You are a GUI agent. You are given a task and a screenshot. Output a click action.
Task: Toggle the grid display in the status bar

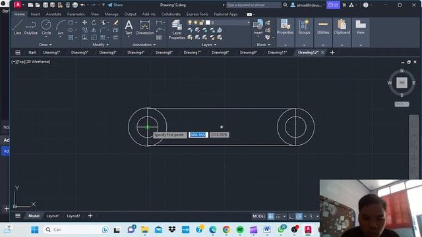click(x=271, y=216)
